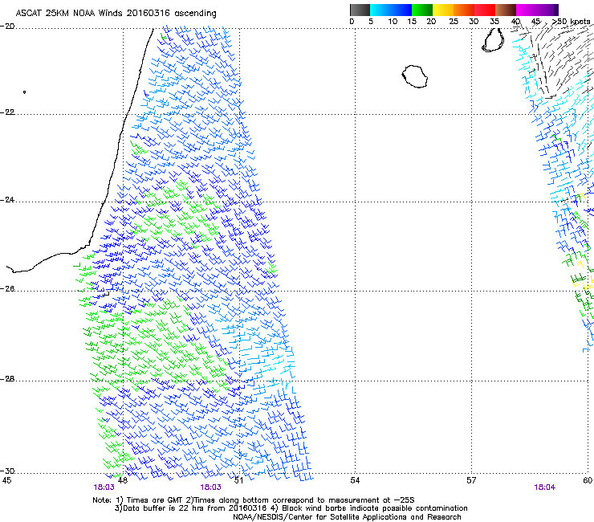Click the NOAA/NESDIS credit line
The width and height of the screenshot is (594, 522).
(x=347, y=517)
